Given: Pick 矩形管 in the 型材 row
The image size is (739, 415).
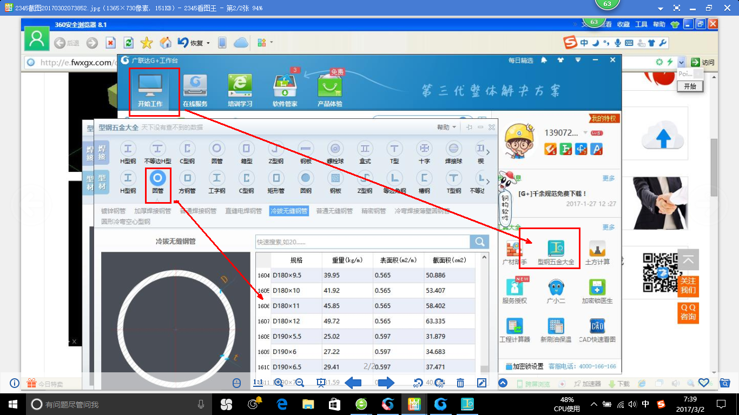Looking at the screenshot, I should tap(276, 181).
